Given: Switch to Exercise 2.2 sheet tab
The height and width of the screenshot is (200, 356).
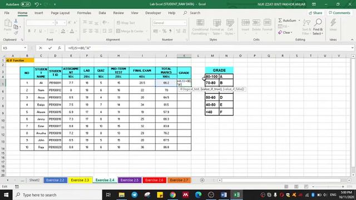Looking at the screenshot, I should (55, 180).
